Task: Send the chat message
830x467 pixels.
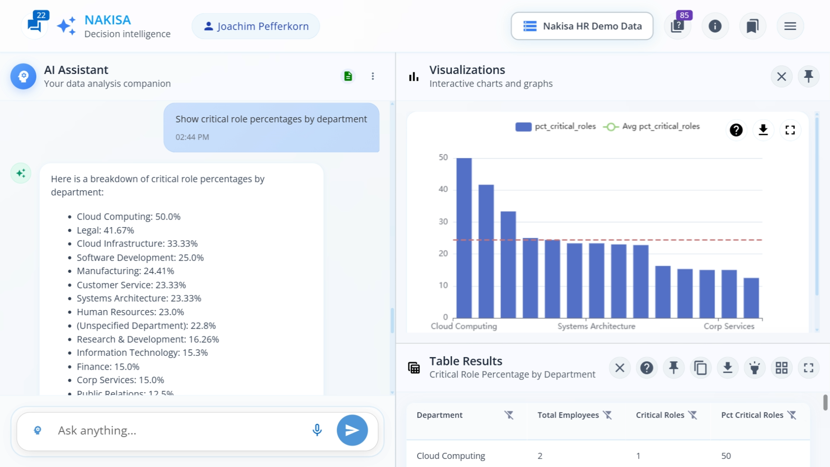Action: [352, 430]
